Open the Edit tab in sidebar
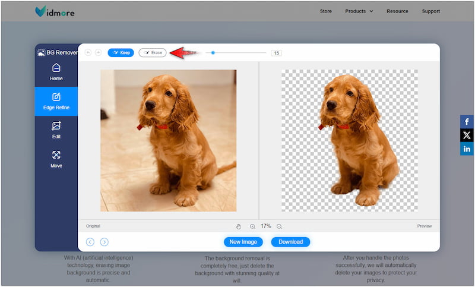This screenshot has width=475, height=287. click(56, 130)
